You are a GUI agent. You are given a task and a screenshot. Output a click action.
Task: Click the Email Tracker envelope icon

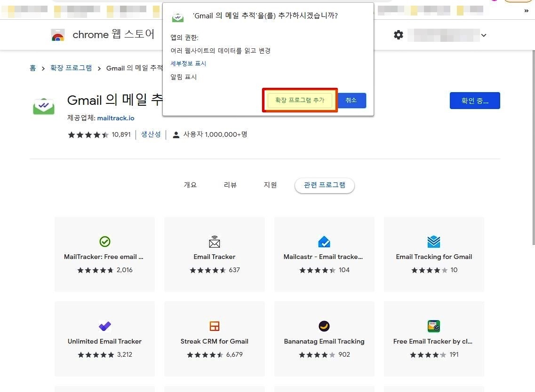(x=214, y=242)
